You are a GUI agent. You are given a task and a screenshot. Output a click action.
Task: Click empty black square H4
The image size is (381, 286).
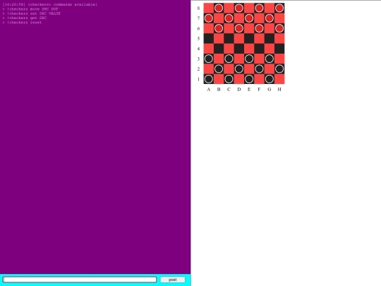point(279,49)
